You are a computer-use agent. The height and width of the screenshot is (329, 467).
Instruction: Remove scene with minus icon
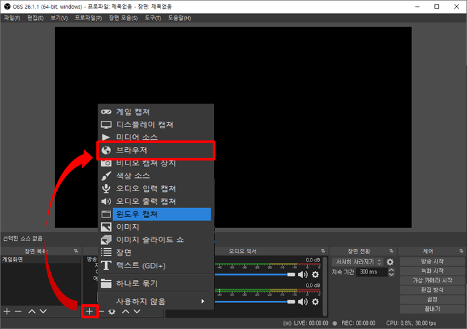(18, 312)
